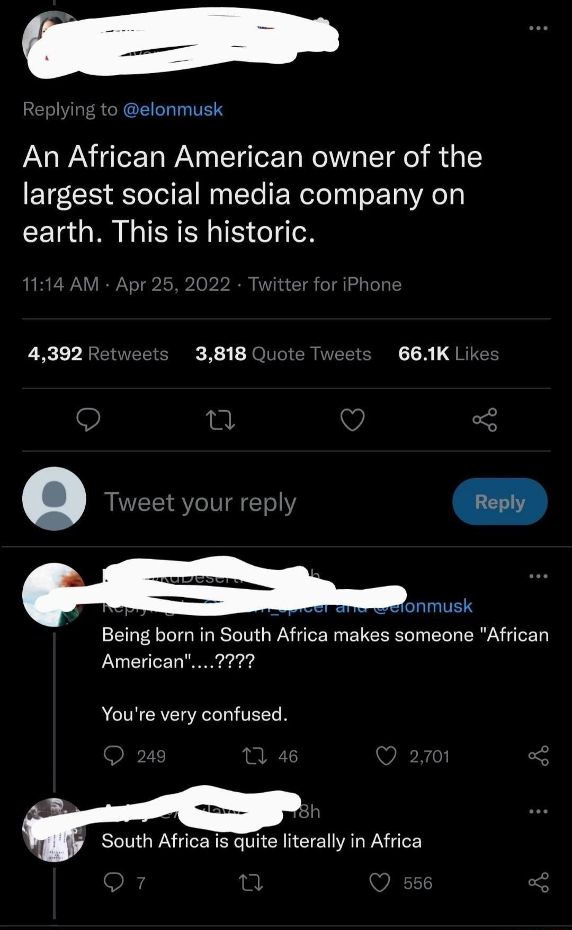The width and height of the screenshot is (572, 930).
Task: Focus the "Tweet your reply" field
Action: click(200, 502)
